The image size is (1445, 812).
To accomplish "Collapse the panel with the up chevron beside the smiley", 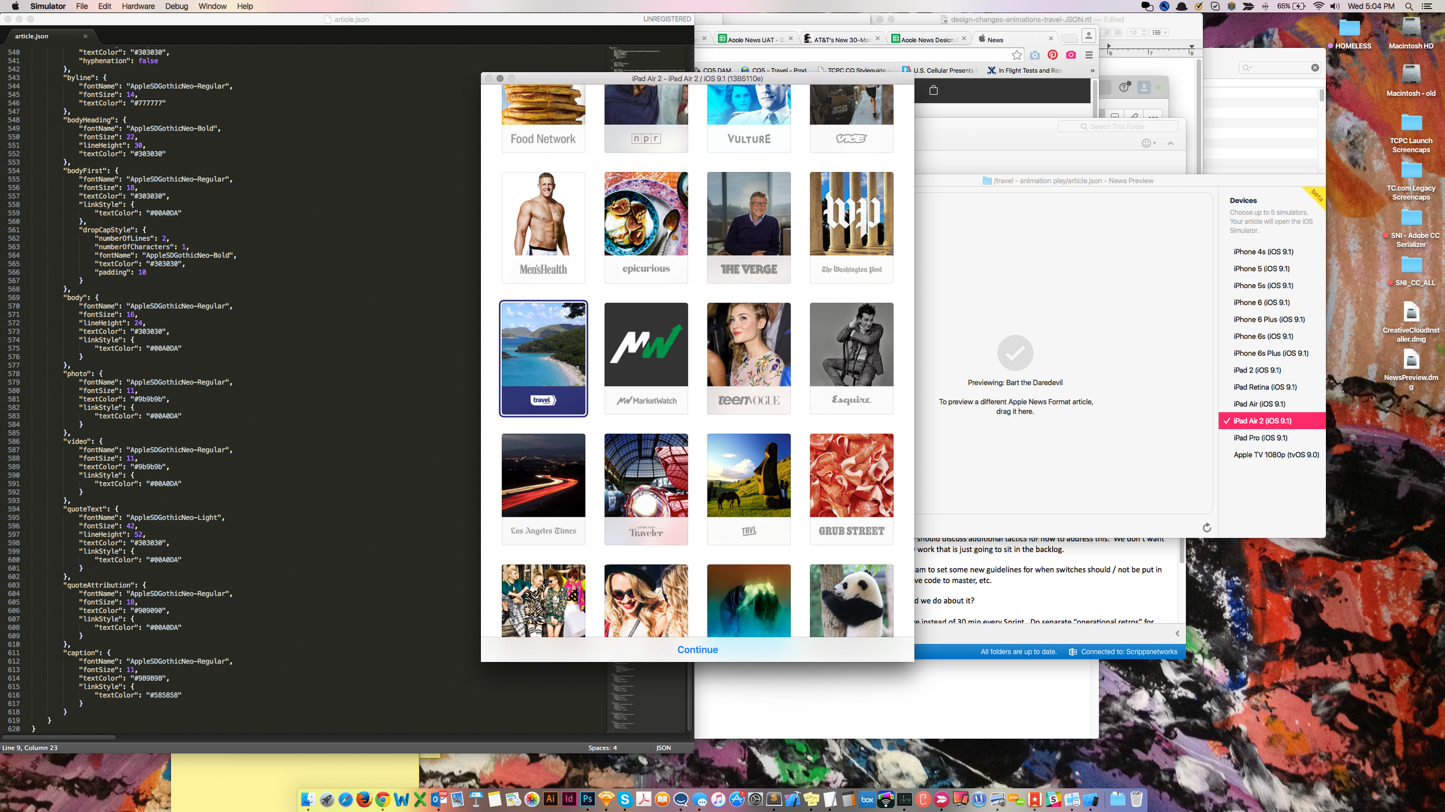I will click(x=1170, y=143).
